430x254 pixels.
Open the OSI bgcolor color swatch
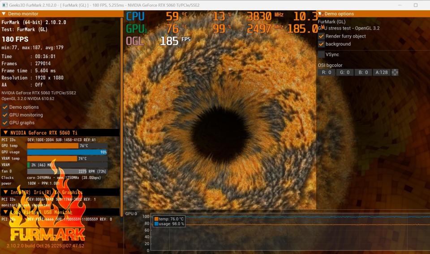(395, 72)
